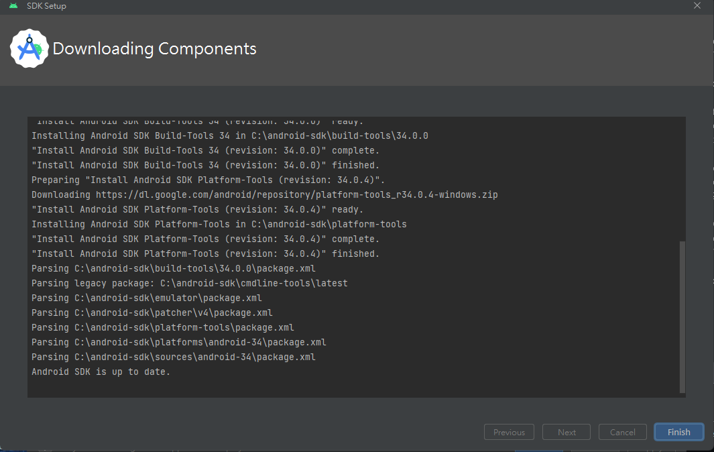Viewport: 714px width, 452px height.
Task: Click the Android Studio setup logo icon
Action: (x=29, y=48)
